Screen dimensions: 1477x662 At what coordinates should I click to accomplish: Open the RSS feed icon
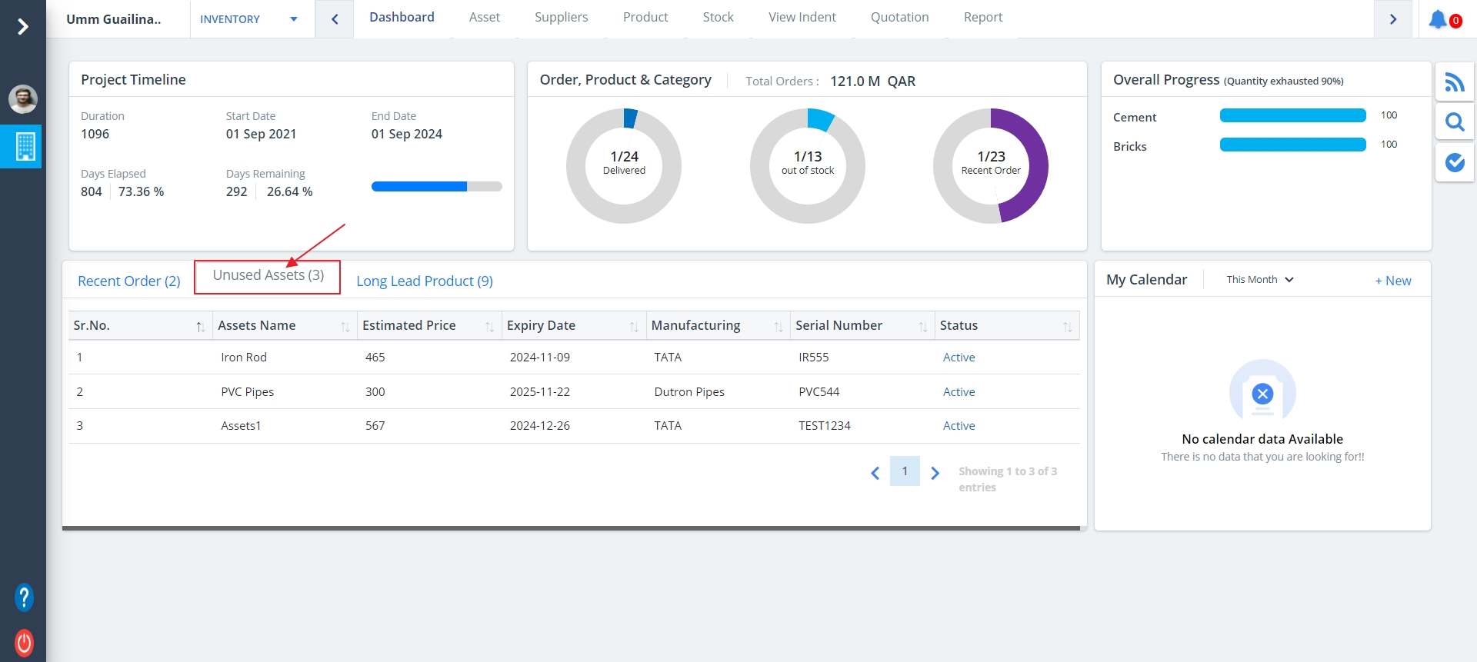tap(1454, 82)
